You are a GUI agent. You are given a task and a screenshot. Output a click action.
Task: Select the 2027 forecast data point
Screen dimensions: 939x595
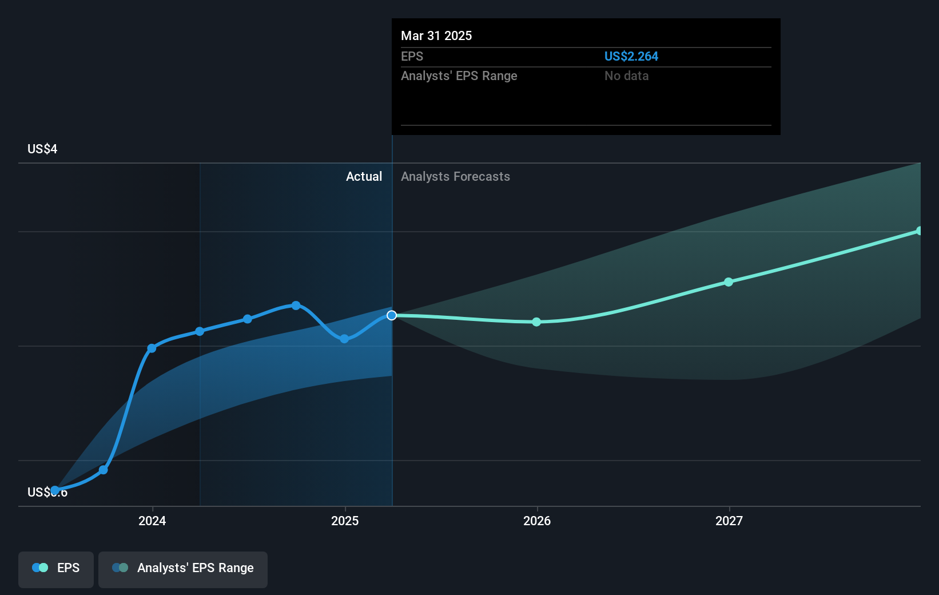pos(729,281)
